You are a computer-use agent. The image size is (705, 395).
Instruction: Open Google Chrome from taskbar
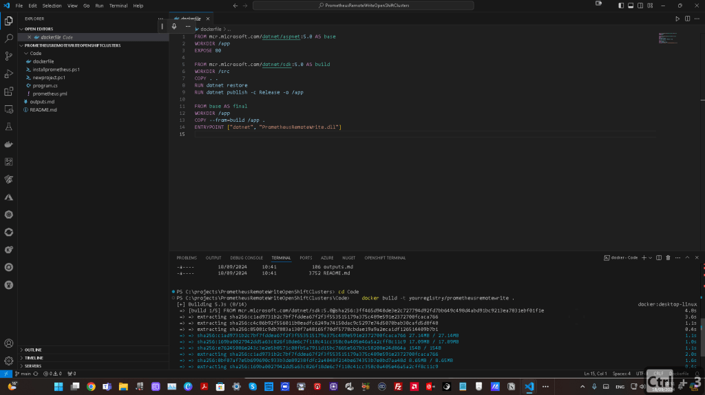[91, 387]
